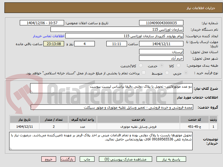Click the row number cell 1

click(213, 127)
